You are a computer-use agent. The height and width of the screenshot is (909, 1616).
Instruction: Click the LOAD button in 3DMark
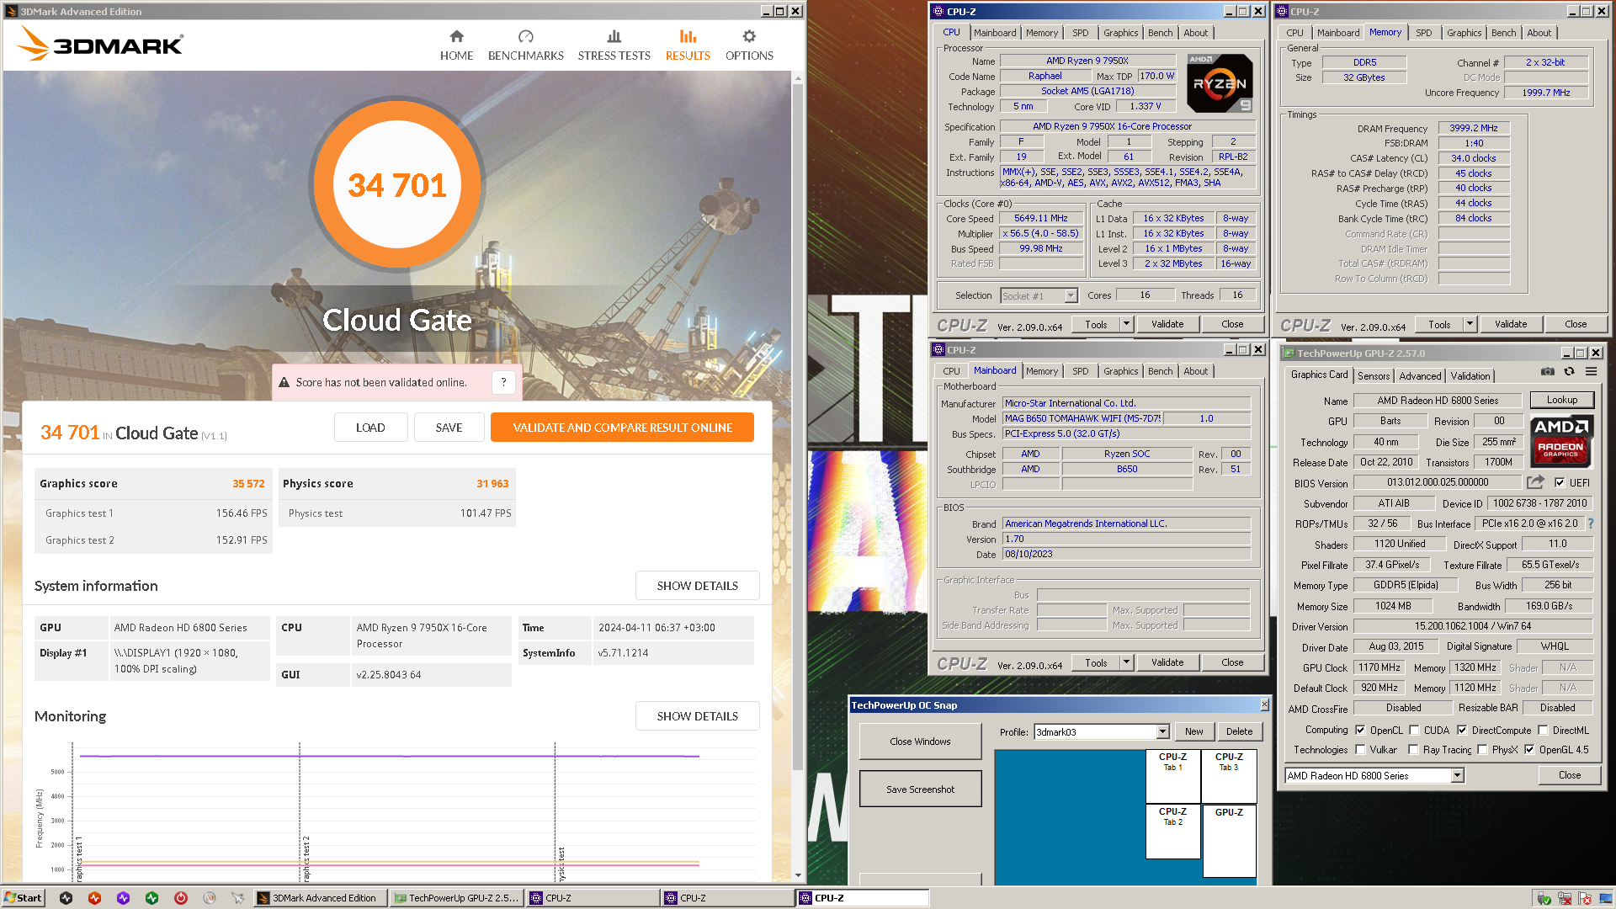point(370,428)
